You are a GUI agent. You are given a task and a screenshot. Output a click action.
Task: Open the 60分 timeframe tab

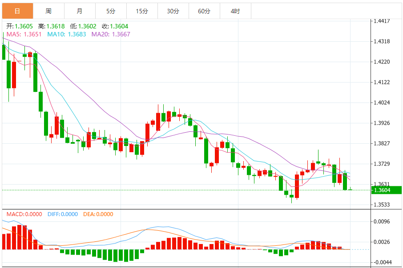coord(204,11)
